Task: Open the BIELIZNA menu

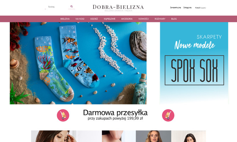Action: [65, 19]
